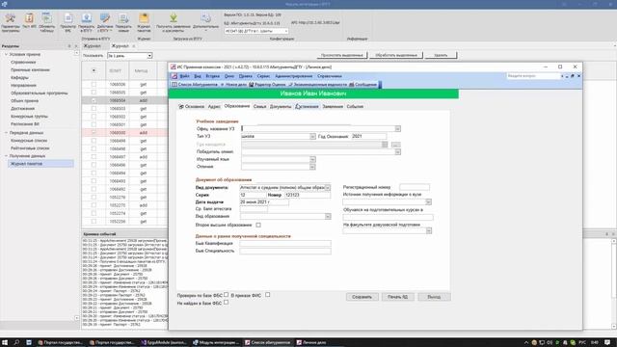
Task: Open the Сервис menu
Action: coord(263,76)
